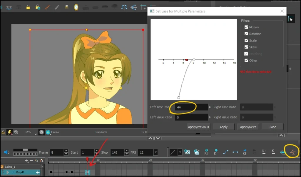Activate the Transform tool arrow icon

point(290,18)
